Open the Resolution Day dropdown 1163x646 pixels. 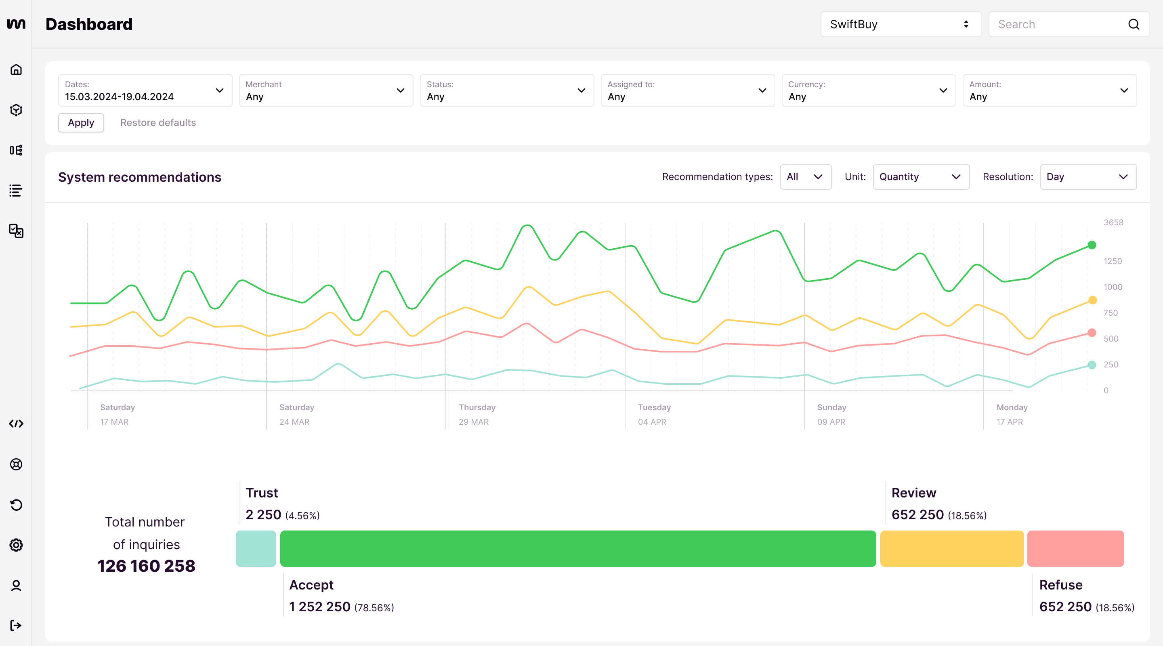click(1088, 177)
